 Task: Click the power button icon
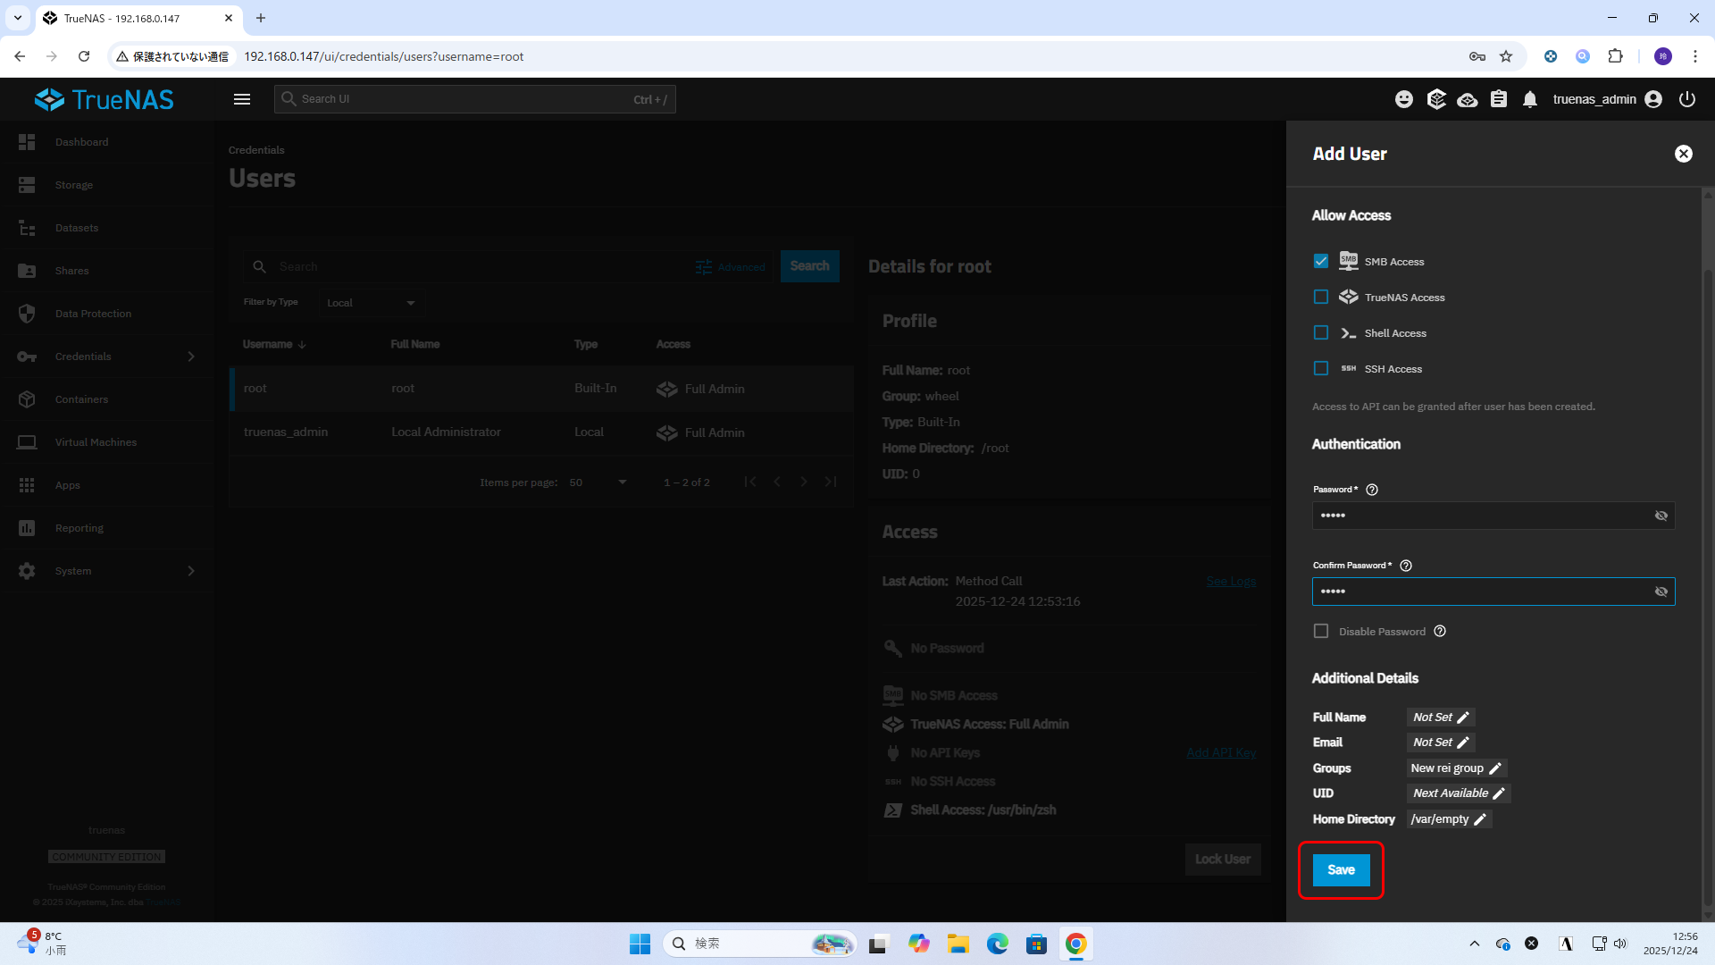[x=1687, y=99]
